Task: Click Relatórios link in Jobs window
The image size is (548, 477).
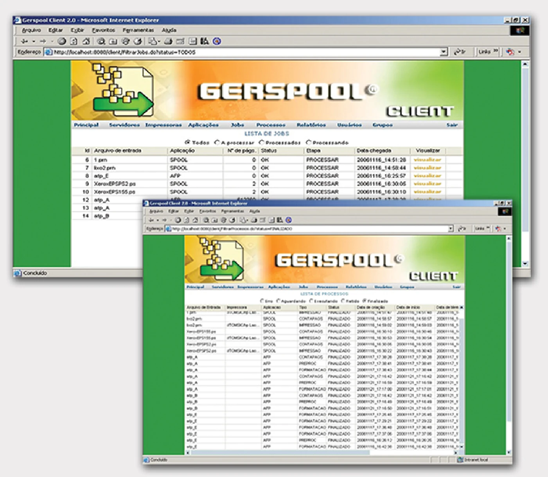Action: tap(311, 125)
